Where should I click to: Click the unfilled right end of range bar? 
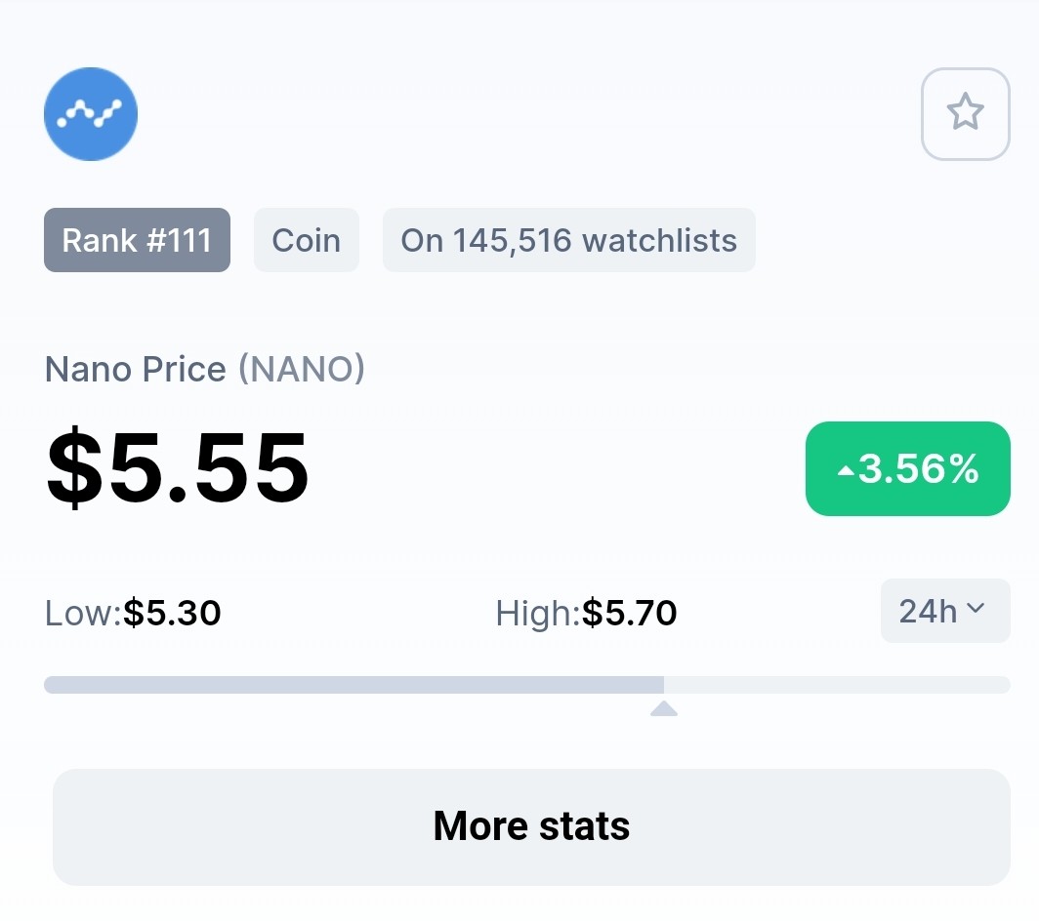(x=837, y=685)
